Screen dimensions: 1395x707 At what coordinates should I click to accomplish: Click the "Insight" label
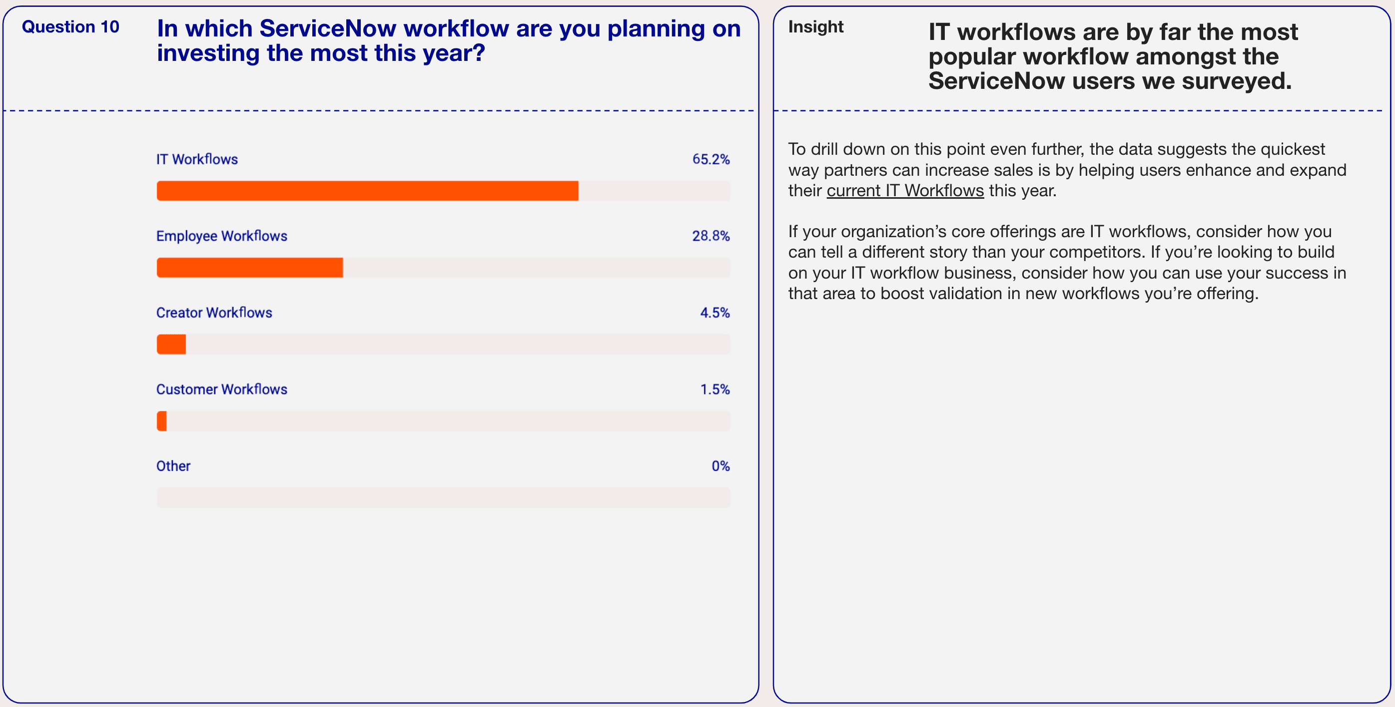click(815, 26)
